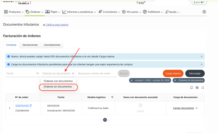The image size is (218, 133).
Task: Click Cargar documento link
Action: 184,108
